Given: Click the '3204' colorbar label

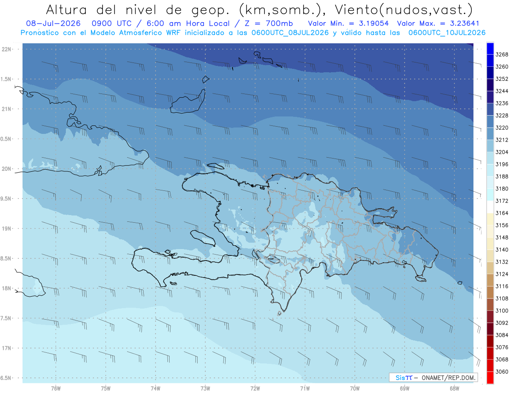Looking at the screenshot, I should tap(502, 152).
